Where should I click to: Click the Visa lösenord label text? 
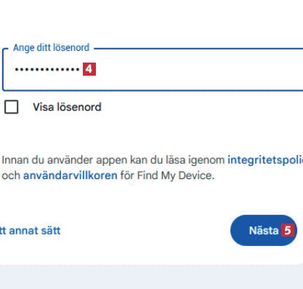point(67,107)
